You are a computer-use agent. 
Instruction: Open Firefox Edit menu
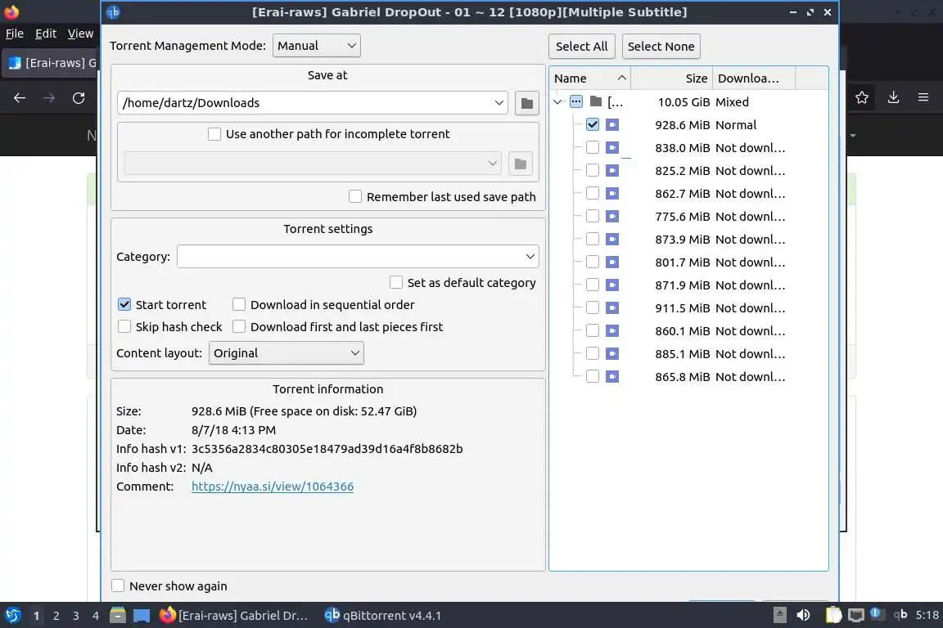pyautogui.click(x=46, y=34)
